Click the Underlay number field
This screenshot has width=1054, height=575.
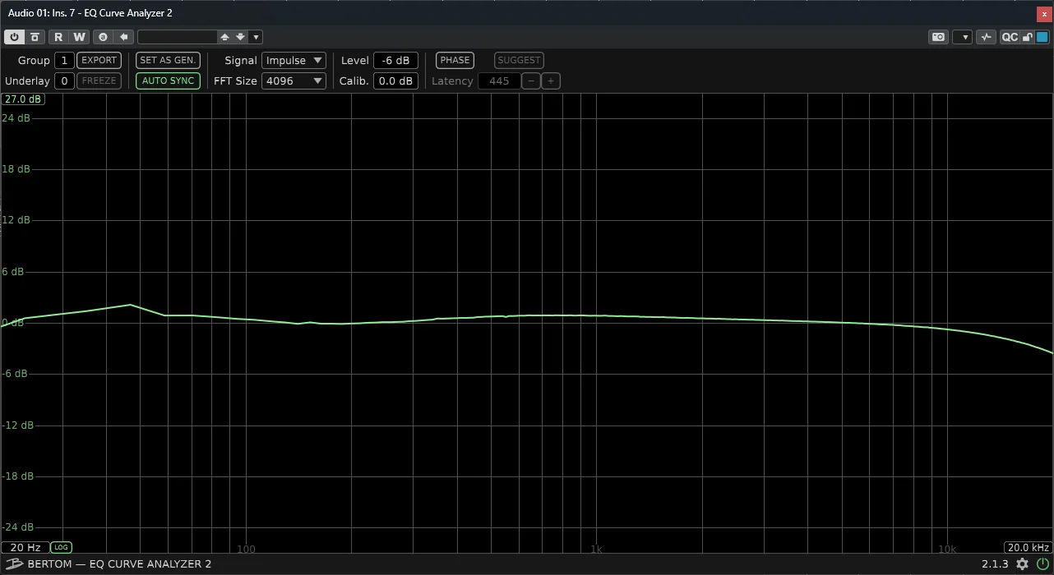[64, 80]
